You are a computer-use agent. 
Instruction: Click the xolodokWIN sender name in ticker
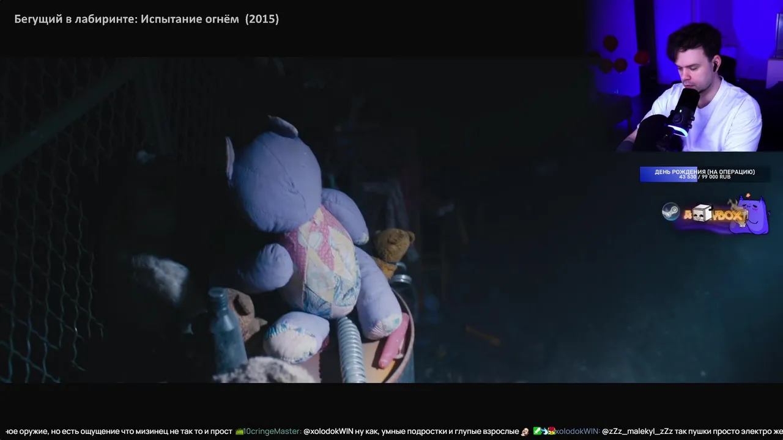pos(576,431)
